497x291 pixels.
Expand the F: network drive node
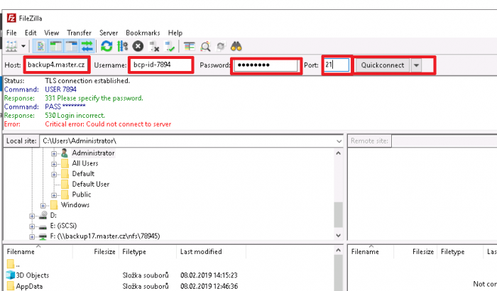32,236
